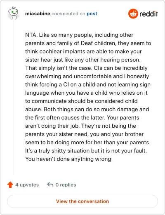Click the "commented on" header text
Image resolution: width=165 pixels, height=215 pixels.
pyautogui.click(x=68, y=14)
